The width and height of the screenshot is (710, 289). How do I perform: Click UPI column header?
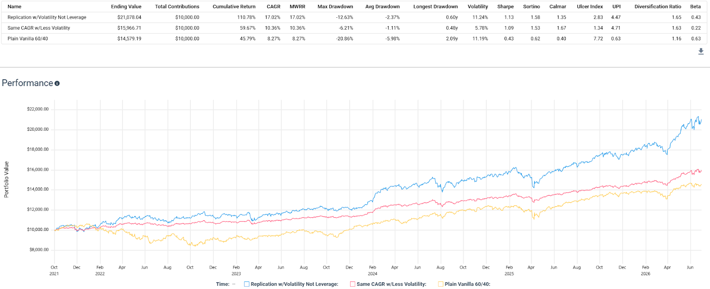[x=616, y=7]
